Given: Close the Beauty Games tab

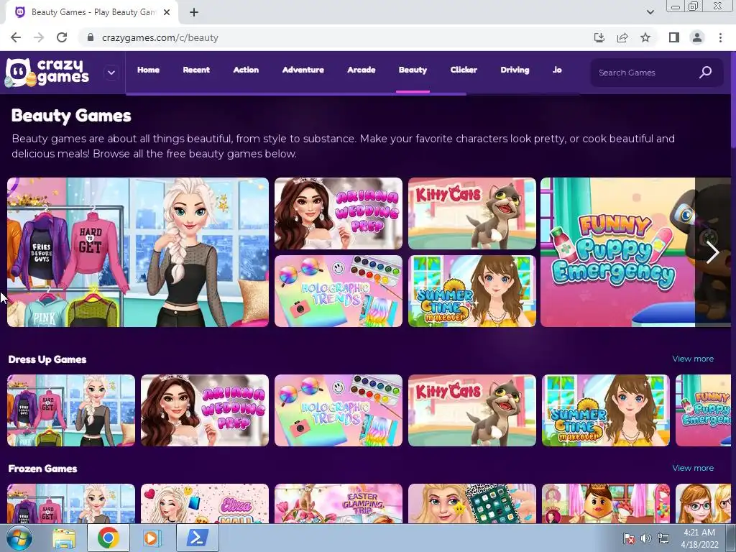Looking at the screenshot, I should [167, 12].
